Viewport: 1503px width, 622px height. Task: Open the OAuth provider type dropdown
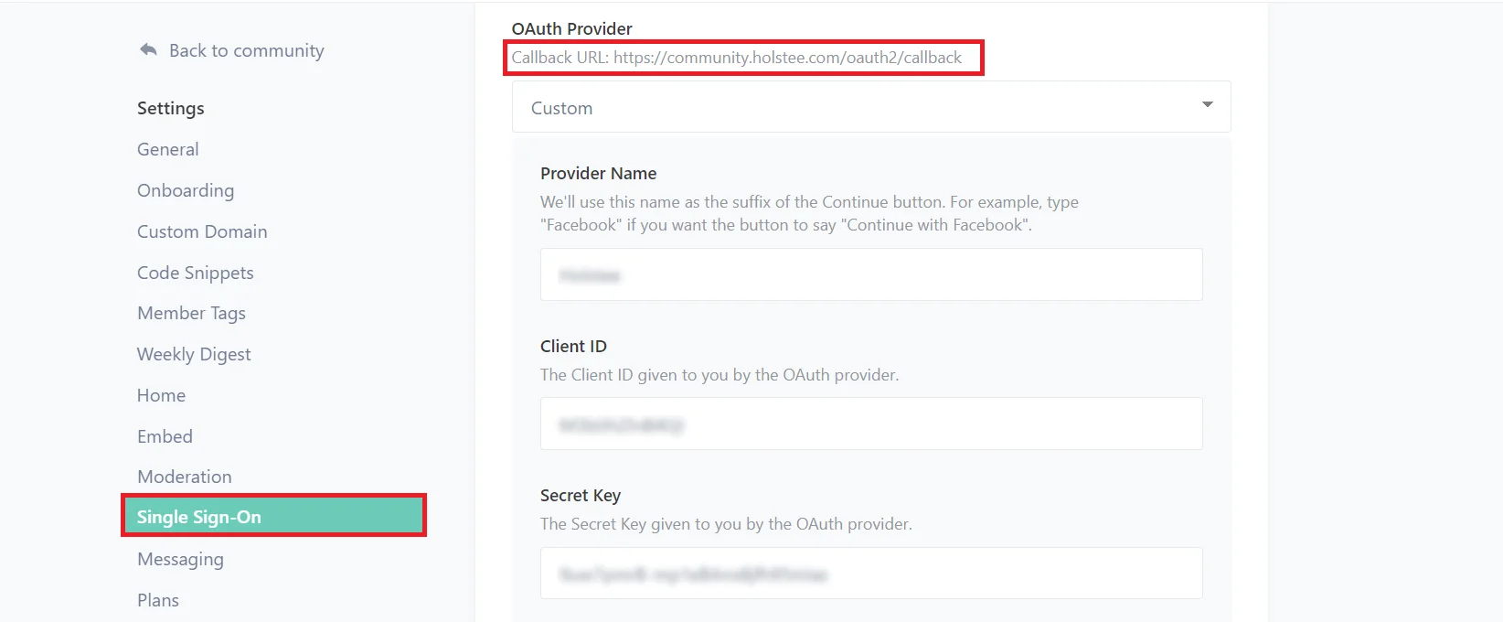coord(869,106)
